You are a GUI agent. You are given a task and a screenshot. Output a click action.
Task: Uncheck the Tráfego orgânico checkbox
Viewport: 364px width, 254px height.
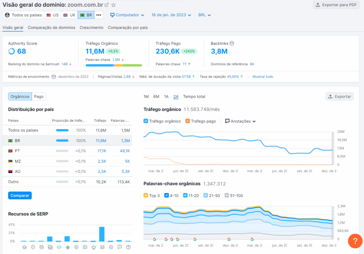click(x=146, y=121)
